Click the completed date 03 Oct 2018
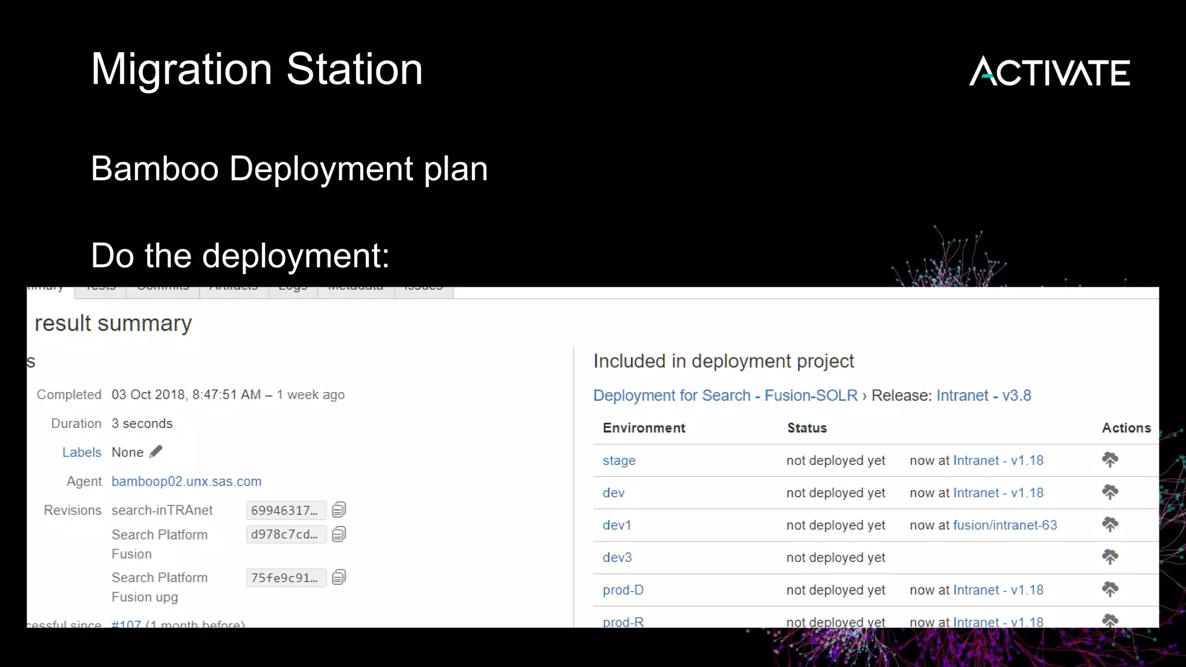1186x667 pixels. point(148,394)
